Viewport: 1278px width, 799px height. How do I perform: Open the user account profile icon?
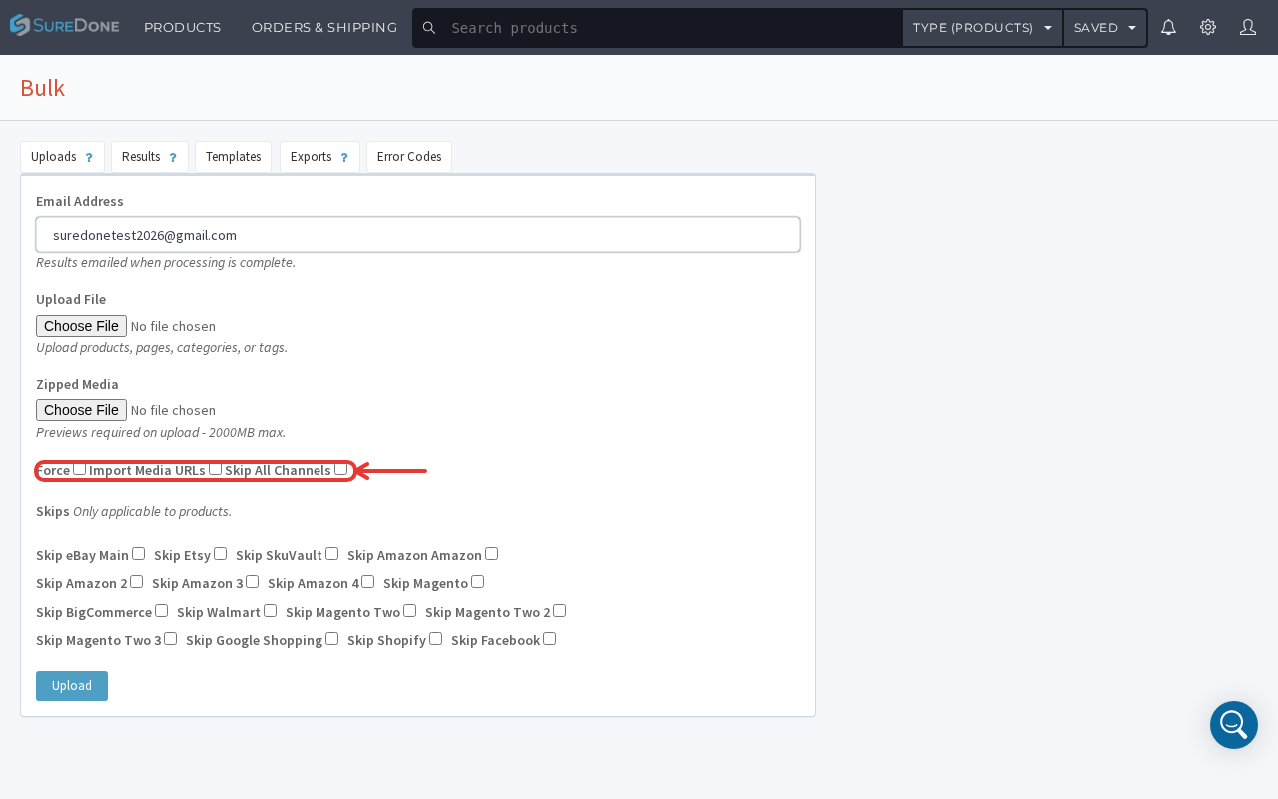coord(1248,27)
